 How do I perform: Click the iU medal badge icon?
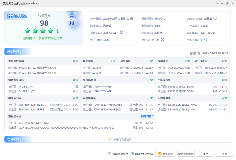click(x=72, y=23)
